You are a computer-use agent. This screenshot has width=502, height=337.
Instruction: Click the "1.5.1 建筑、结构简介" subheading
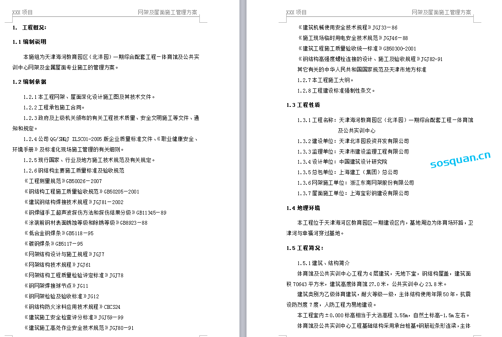point(323,263)
